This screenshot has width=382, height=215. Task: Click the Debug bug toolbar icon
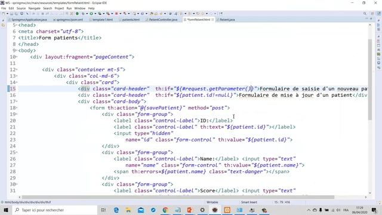(83, 14)
